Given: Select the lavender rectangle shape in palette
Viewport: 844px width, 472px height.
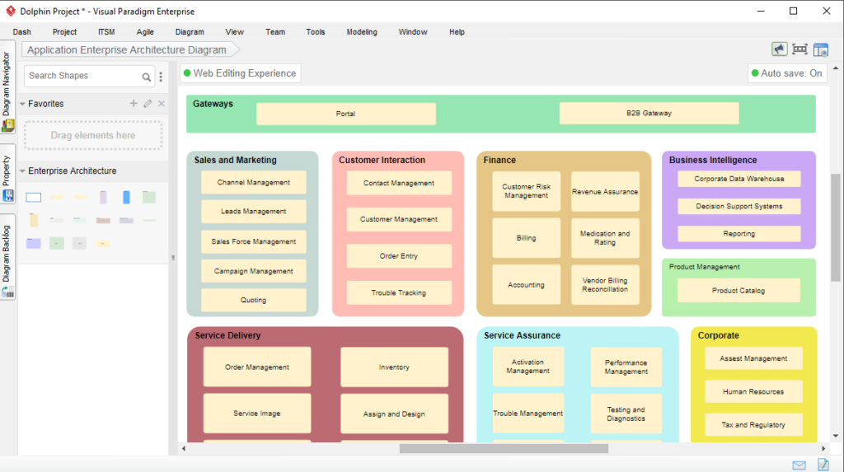Looking at the screenshot, I should [33, 244].
